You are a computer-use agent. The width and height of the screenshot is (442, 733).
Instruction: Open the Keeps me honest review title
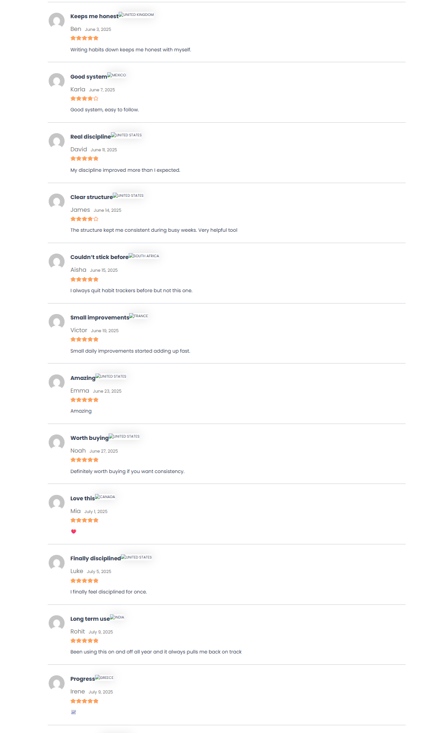click(x=94, y=16)
